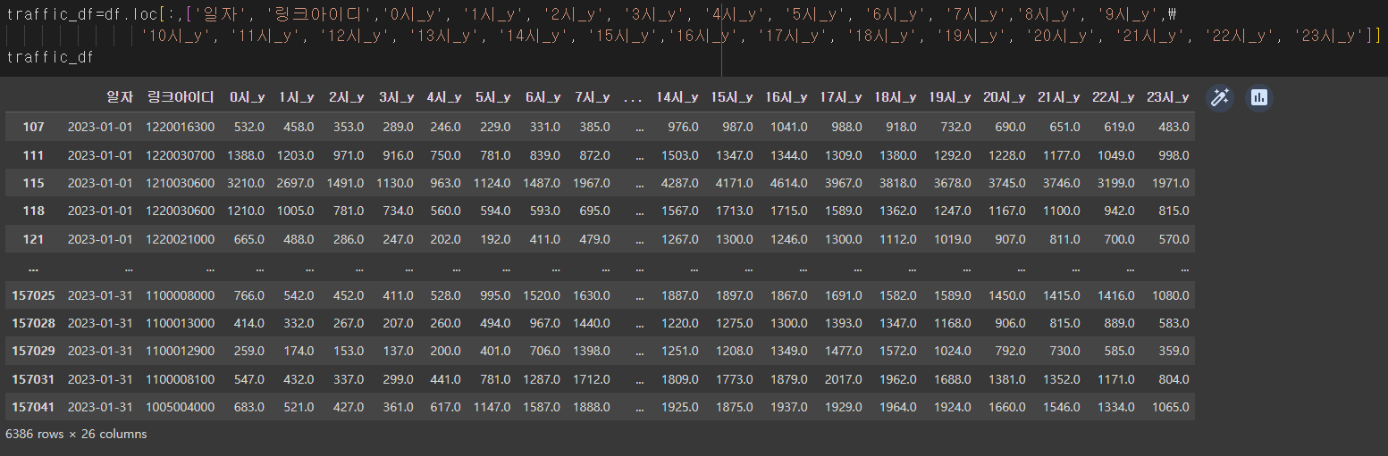1388x456 pixels.
Task: Select link ID cell 1100008000
Action: point(181,295)
